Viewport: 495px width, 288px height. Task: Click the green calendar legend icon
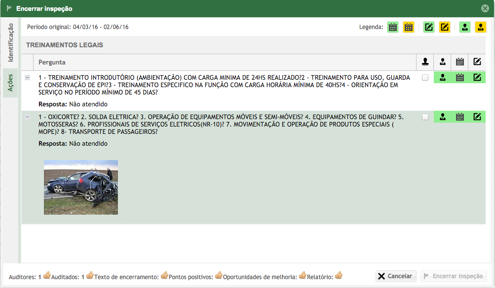393,28
